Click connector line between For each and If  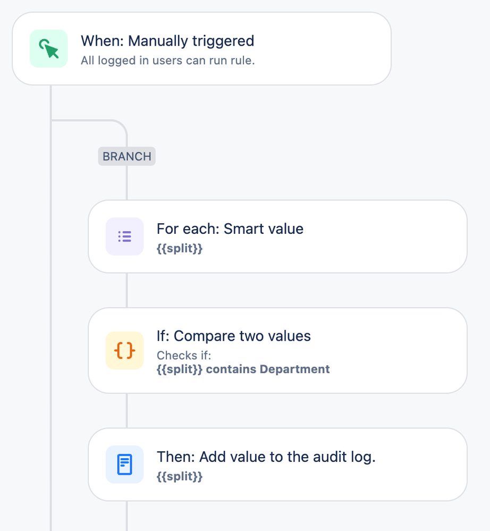[126, 290]
